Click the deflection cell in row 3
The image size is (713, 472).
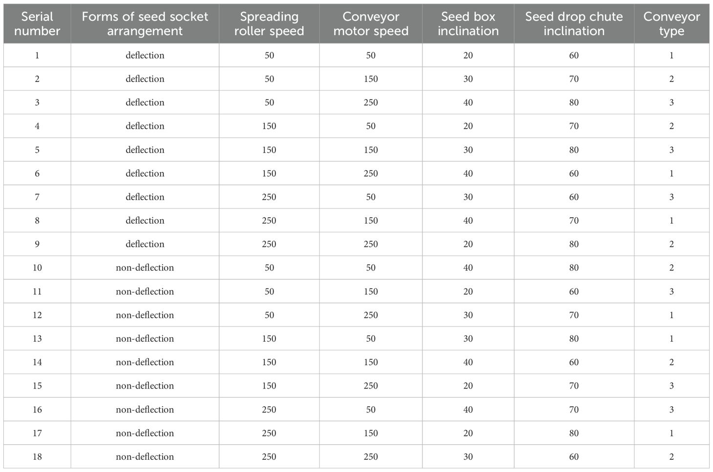point(145,103)
